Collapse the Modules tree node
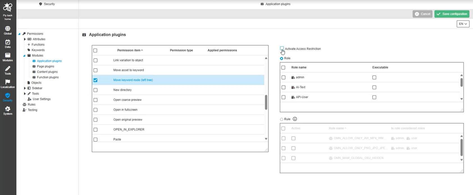 tap(24, 55)
